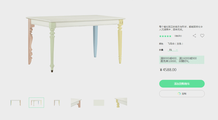Select the highlighted second table thumbnail
This screenshot has height=120, width=218.
37,103
